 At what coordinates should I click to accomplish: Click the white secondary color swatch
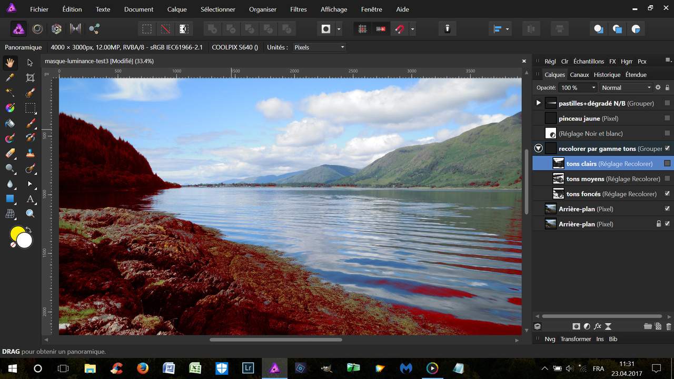click(25, 241)
